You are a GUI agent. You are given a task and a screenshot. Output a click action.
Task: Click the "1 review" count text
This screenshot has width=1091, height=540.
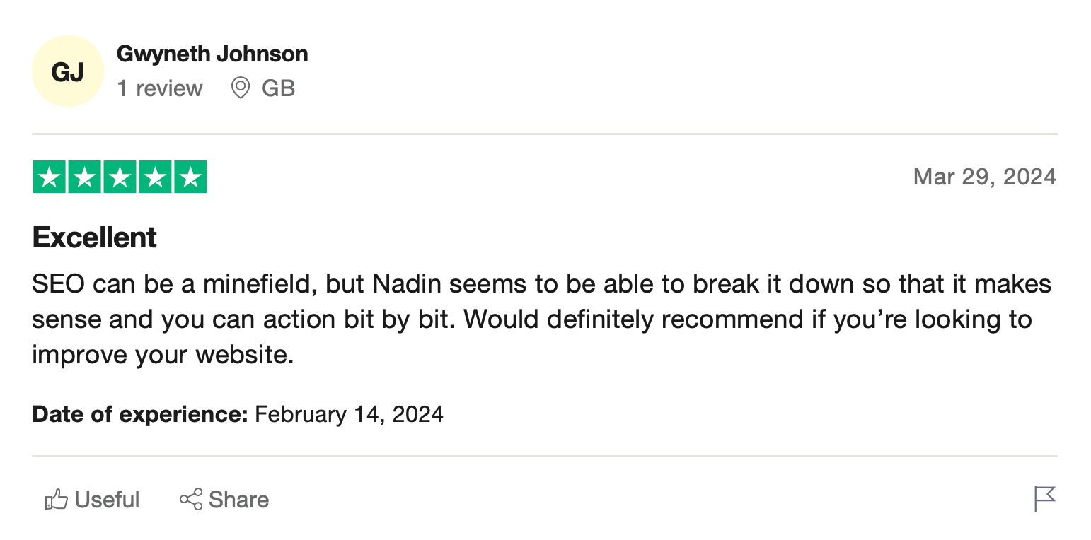[160, 88]
